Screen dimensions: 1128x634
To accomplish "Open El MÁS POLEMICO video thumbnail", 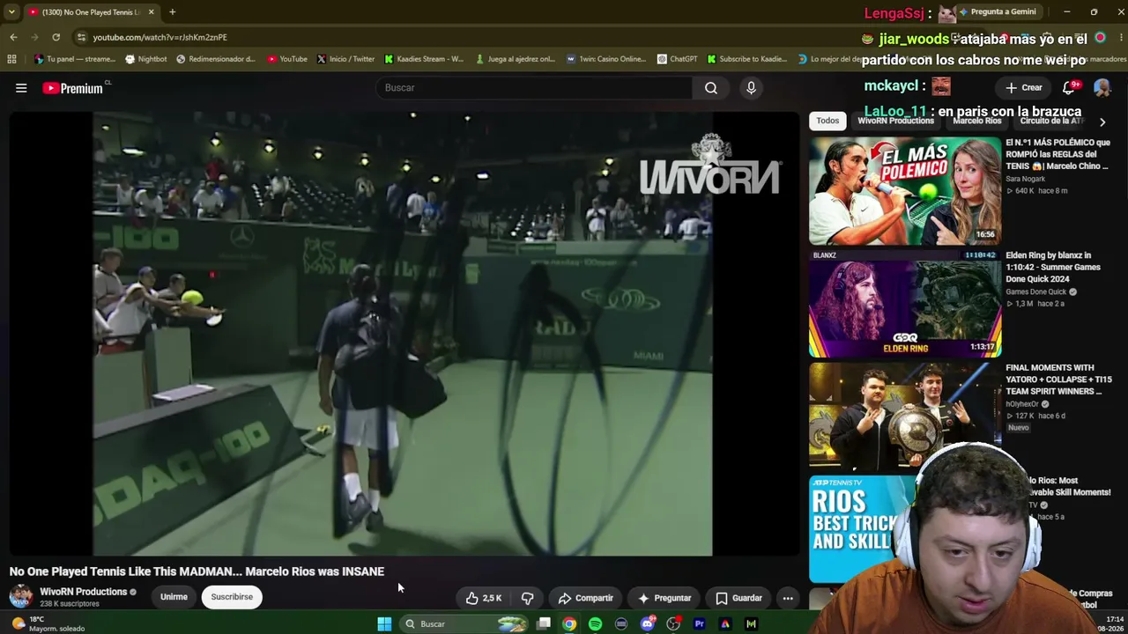I will [x=904, y=191].
